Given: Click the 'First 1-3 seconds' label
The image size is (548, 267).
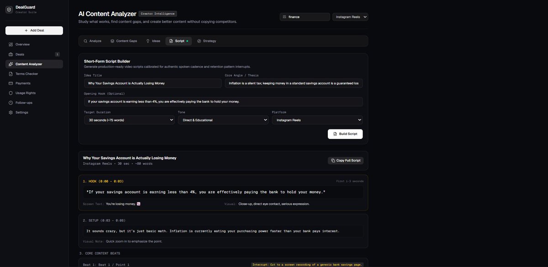Looking at the screenshot, I should coord(350,181).
